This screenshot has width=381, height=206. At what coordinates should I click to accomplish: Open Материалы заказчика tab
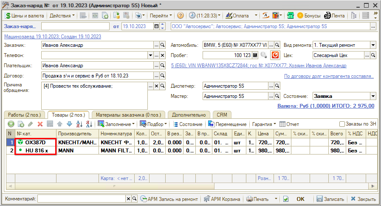(x=129, y=115)
